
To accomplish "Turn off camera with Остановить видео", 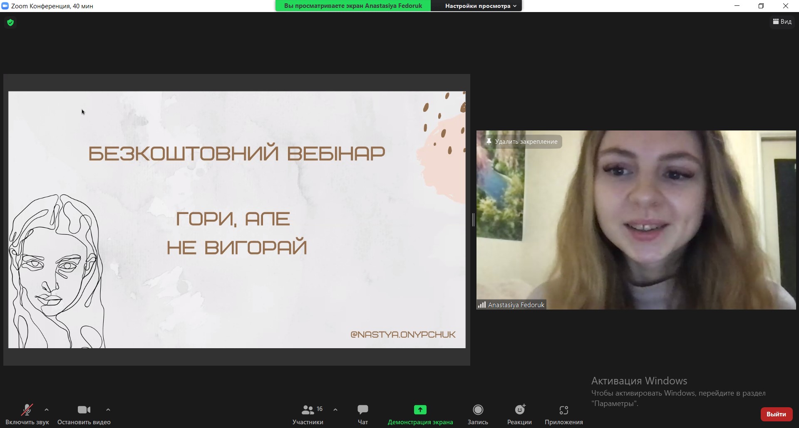I will pyautogui.click(x=84, y=414).
